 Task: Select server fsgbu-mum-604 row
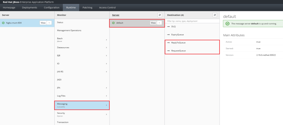click(x=27, y=23)
